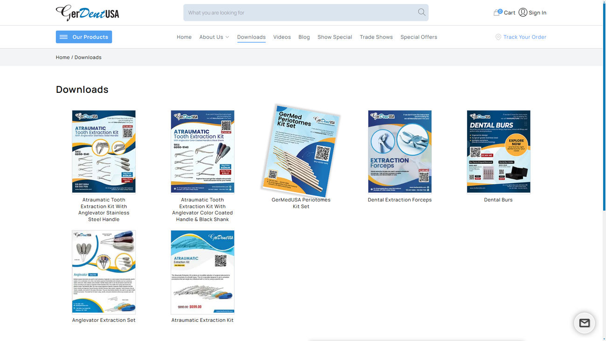Click the Sign In link
The width and height of the screenshot is (606, 341).
[537, 13]
